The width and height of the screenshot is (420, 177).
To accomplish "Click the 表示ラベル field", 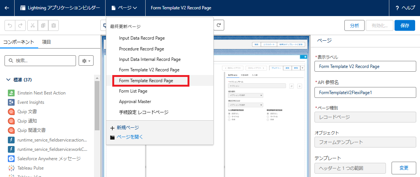I will (x=365, y=66).
